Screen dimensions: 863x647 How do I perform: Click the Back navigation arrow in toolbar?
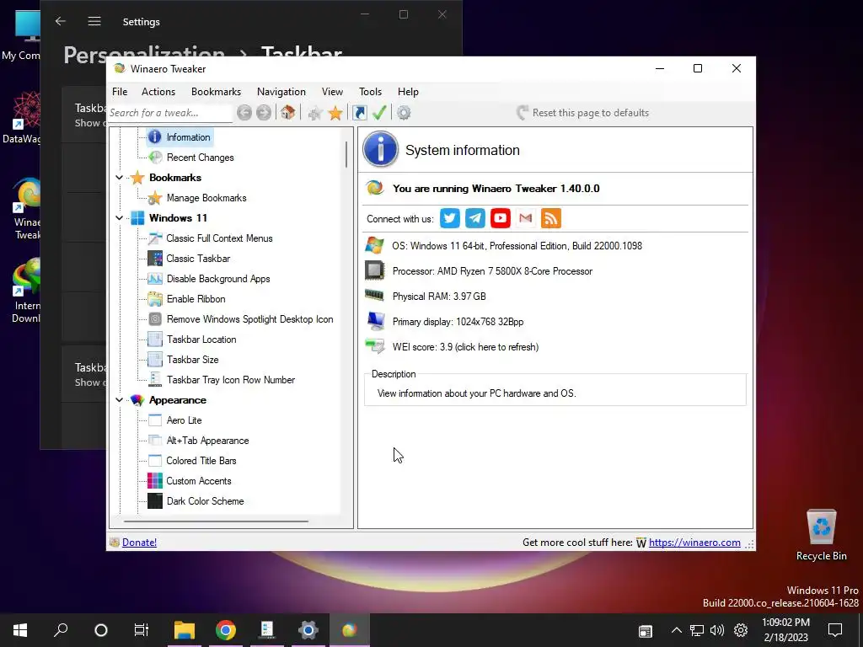[244, 113]
